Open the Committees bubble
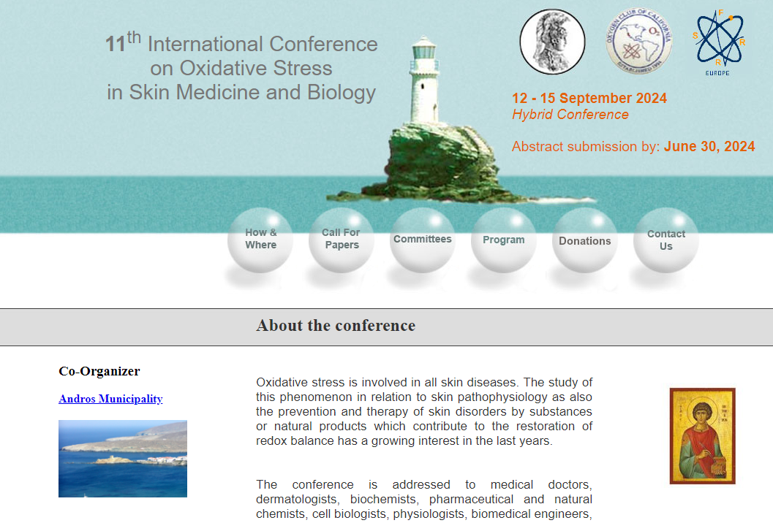 point(423,240)
